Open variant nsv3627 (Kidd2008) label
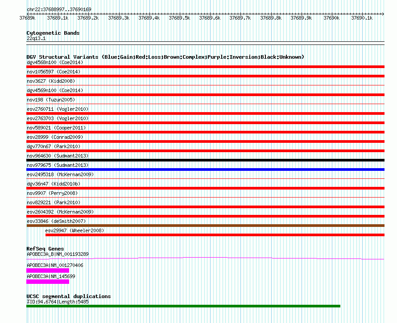 point(51,81)
